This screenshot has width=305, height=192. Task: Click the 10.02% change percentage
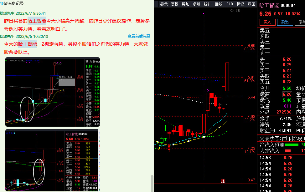click(x=292, y=14)
